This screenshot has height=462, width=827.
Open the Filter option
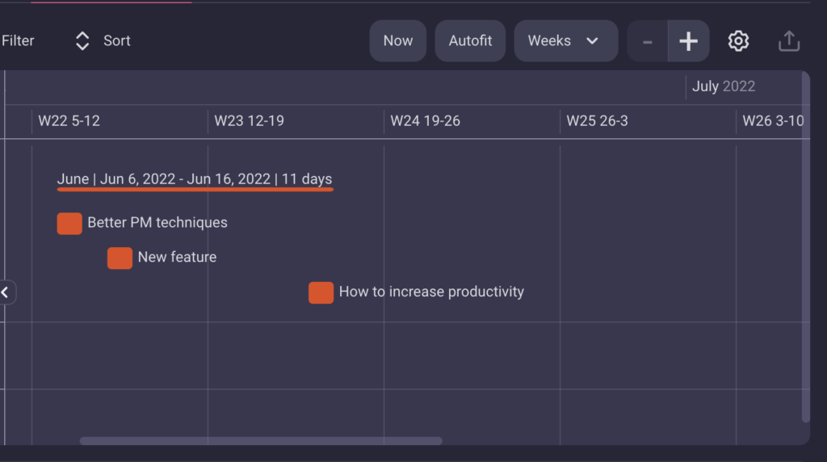pyautogui.click(x=18, y=40)
